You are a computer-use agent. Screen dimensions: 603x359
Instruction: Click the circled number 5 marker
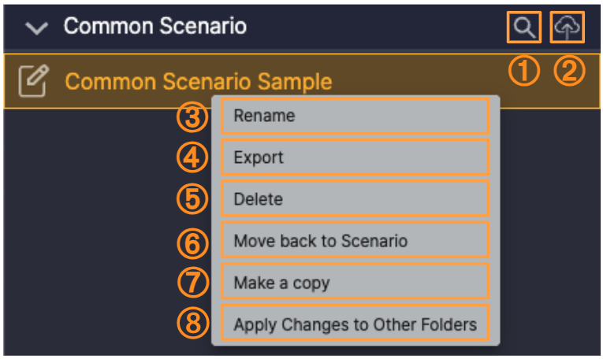coord(192,199)
